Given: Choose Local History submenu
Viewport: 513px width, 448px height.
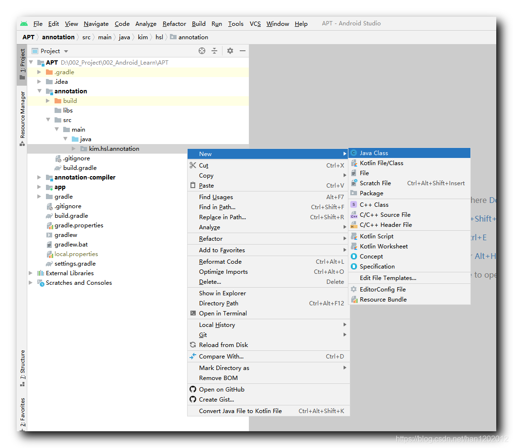Looking at the screenshot, I should click(268, 325).
